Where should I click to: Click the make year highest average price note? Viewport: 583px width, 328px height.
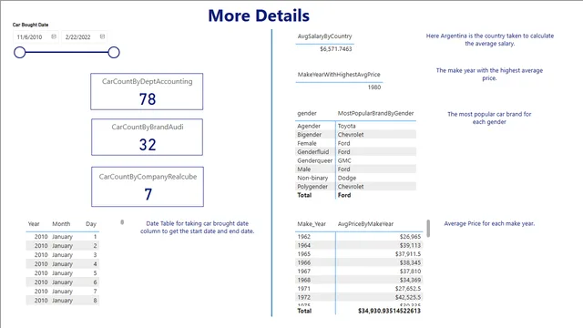coord(489,75)
